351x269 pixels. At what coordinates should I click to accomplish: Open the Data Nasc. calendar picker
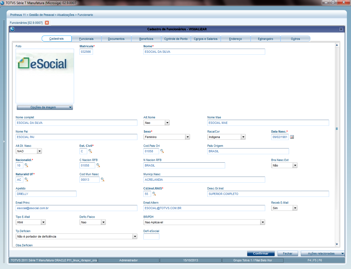(x=292, y=137)
